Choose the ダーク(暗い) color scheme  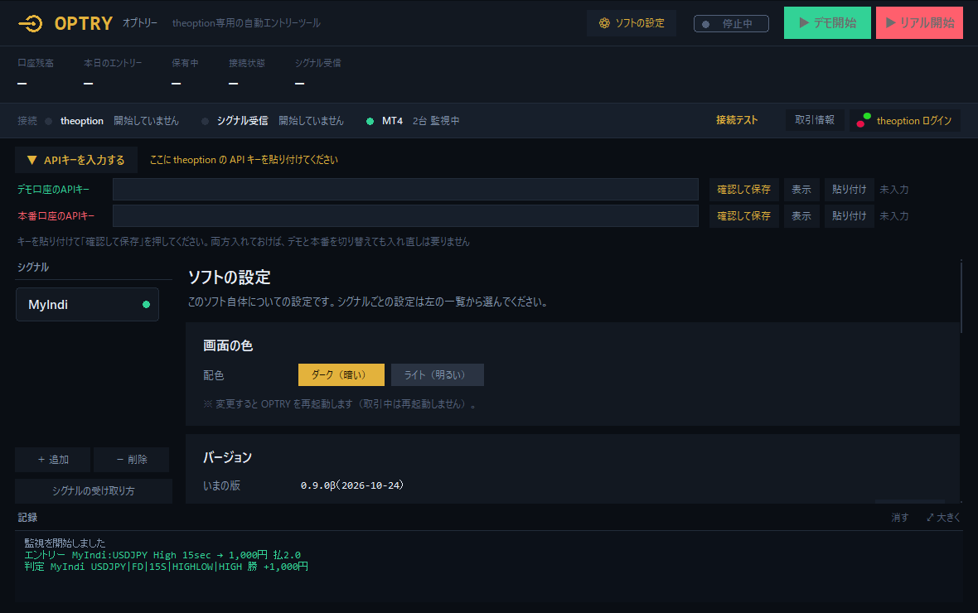click(x=341, y=374)
